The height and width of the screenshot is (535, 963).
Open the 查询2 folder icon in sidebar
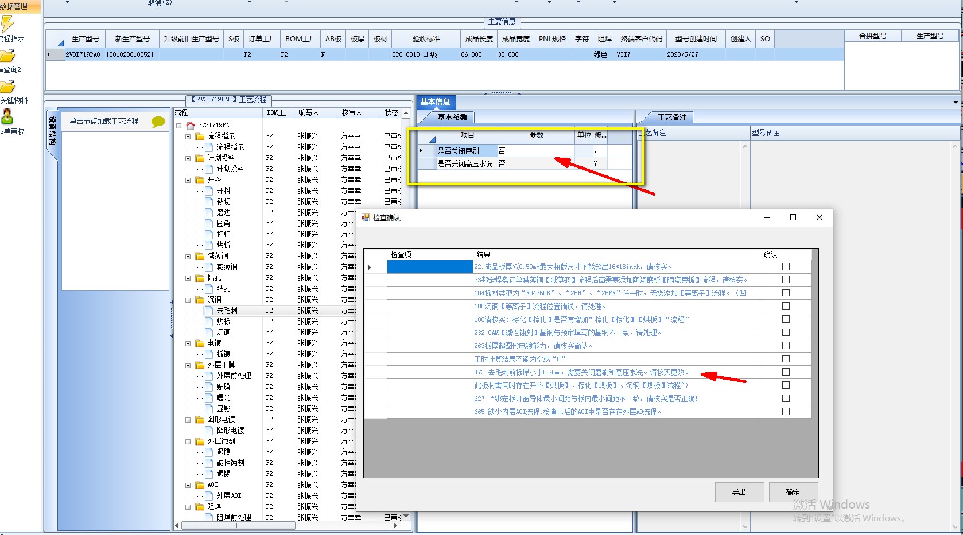point(7,56)
